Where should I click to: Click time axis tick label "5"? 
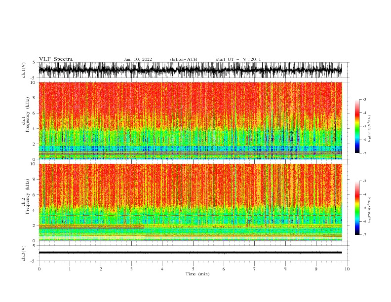[193, 269]
